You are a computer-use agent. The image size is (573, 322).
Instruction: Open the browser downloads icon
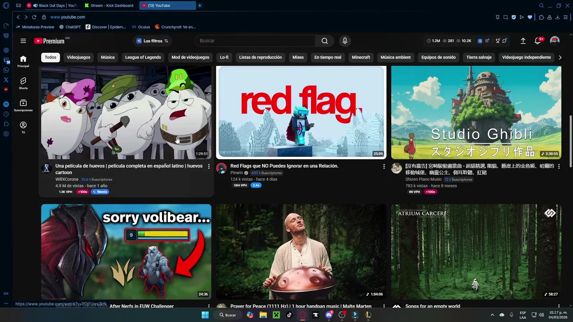point(558,17)
